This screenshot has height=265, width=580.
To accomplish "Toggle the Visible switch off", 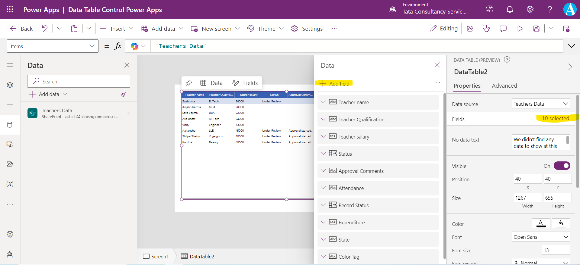I will pyautogui.click(x=562, y=166).
